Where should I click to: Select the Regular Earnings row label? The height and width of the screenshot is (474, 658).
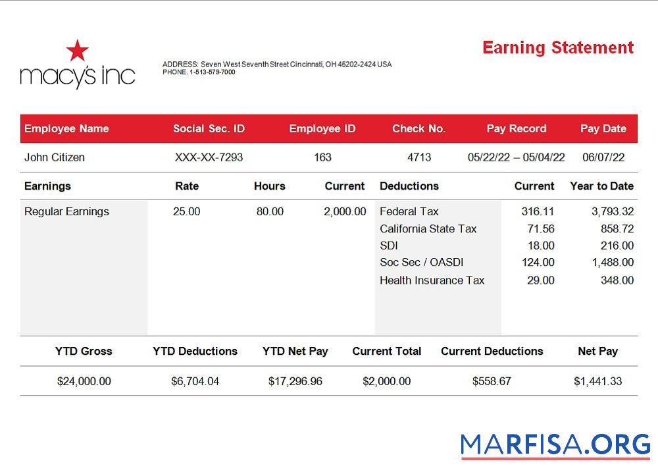66,211
